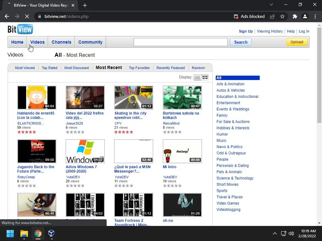Screen dimensions: 322x241
Task: Bookmark this page with the star icon
Action: [x=282, y=16]
